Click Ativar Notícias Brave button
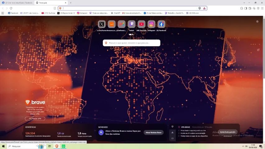Image resolution: width=265 pixels, height=149 pixels. (153, 133)
